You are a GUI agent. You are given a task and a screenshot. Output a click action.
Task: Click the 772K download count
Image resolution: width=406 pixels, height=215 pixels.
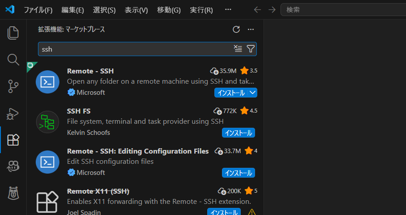(230, 111)
